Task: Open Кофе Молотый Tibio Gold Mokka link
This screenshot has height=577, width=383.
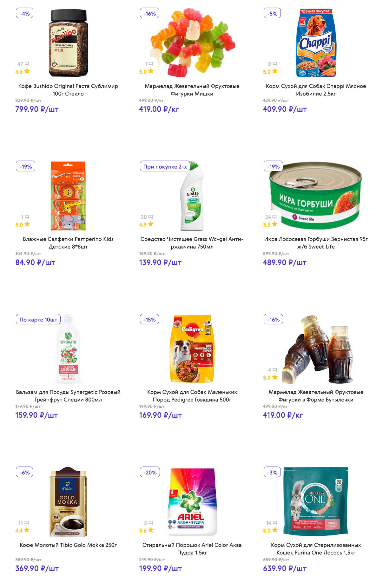Action: [x=68, y=545]
